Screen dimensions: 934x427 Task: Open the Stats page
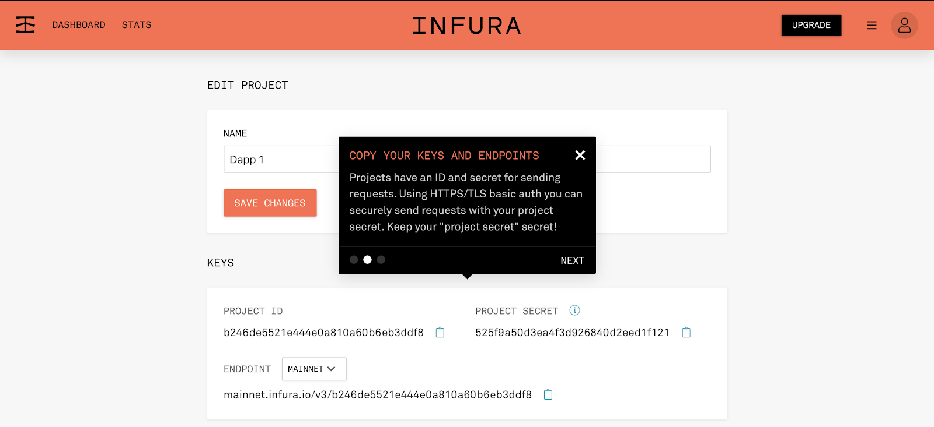click(x=137, y=24)
